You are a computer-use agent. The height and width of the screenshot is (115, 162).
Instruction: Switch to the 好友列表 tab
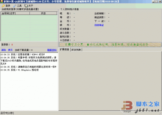click(76, 50)
